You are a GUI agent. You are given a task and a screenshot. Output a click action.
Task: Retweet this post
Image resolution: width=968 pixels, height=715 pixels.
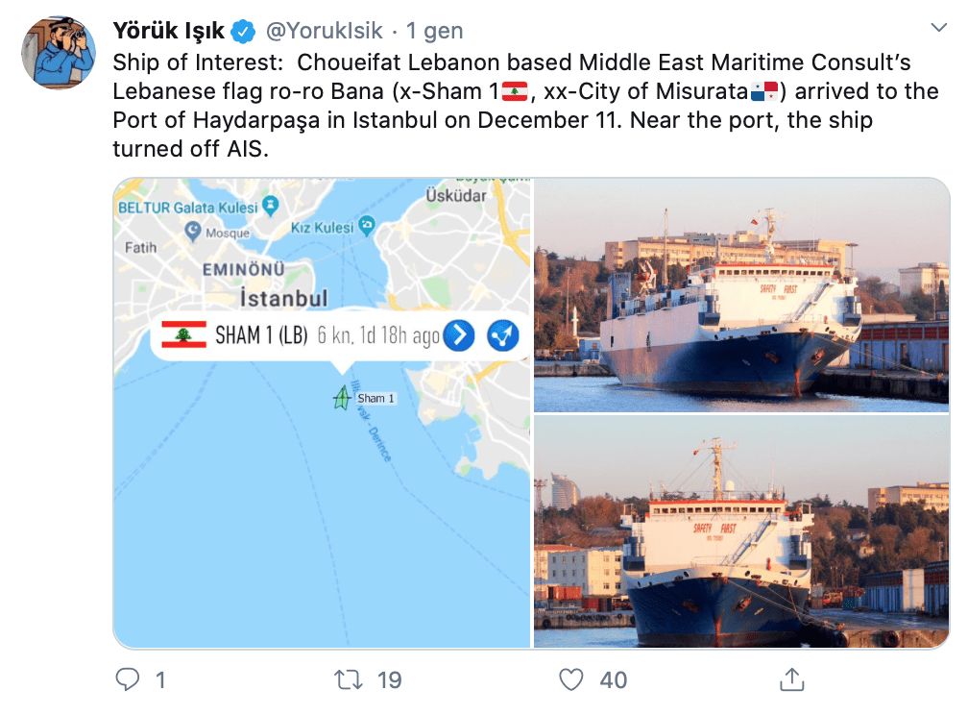pos(346,680)
